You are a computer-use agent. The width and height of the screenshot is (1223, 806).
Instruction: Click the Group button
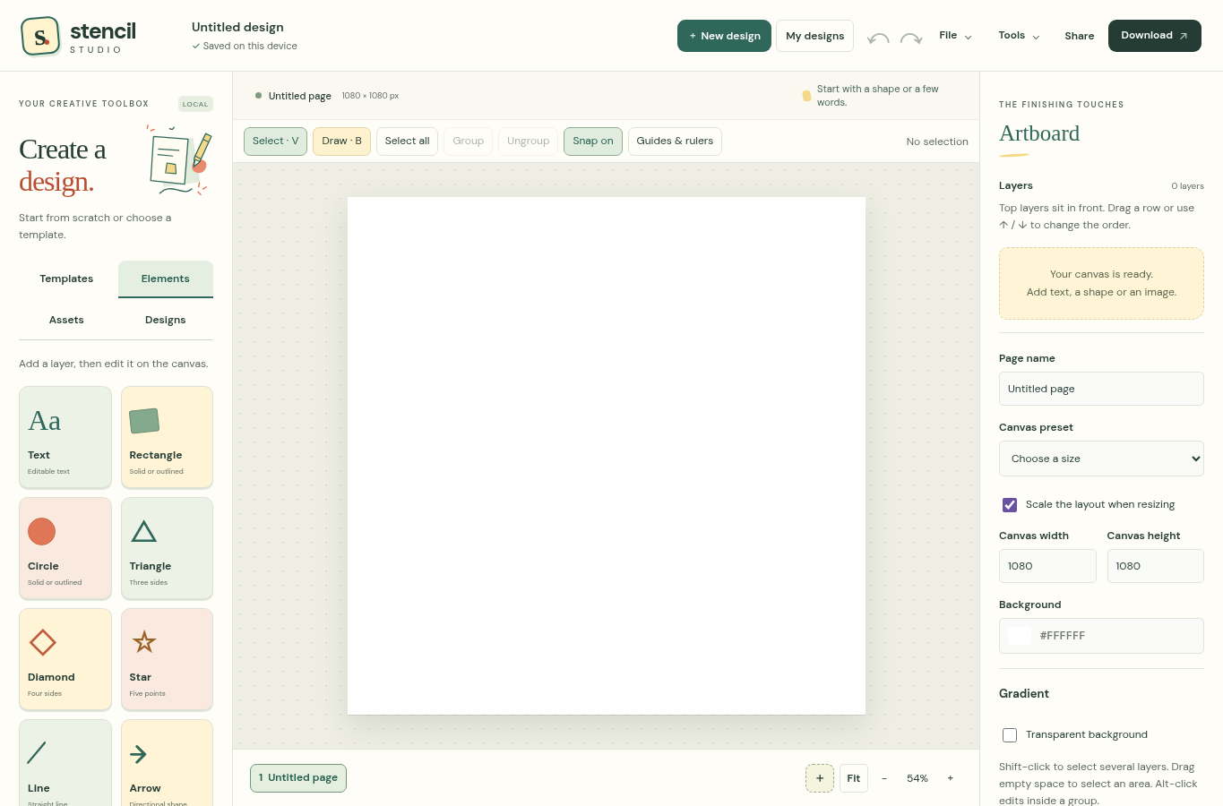pos(469,141)
